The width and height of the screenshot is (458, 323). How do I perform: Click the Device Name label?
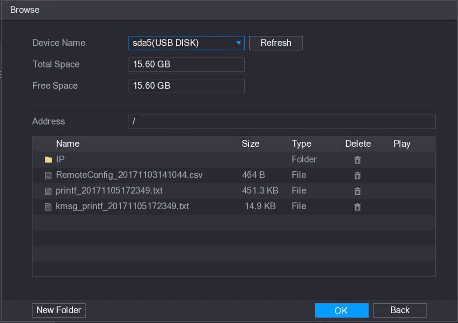tap(59, 43)
